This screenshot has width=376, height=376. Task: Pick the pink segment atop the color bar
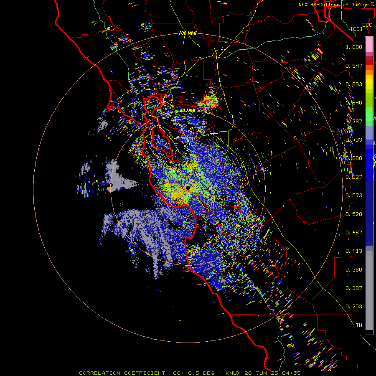coord(369,45)
